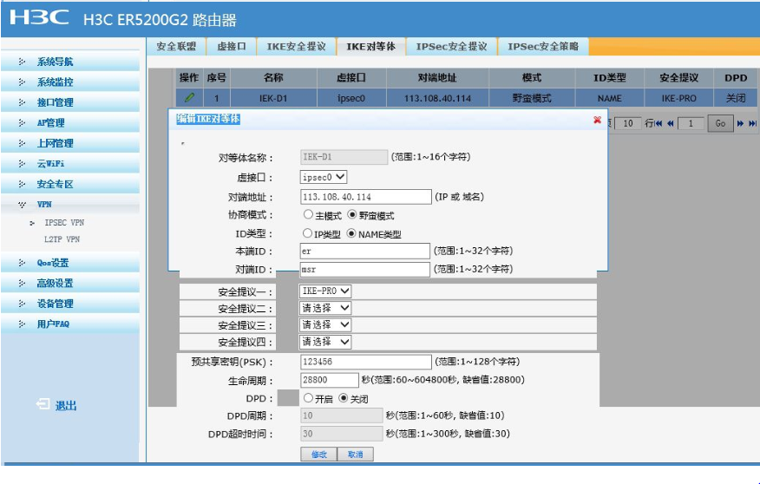760x484 pixels.
Task: Open 安全提议二 dropdown
Action: pyautogui.click(x=325, y=308)
